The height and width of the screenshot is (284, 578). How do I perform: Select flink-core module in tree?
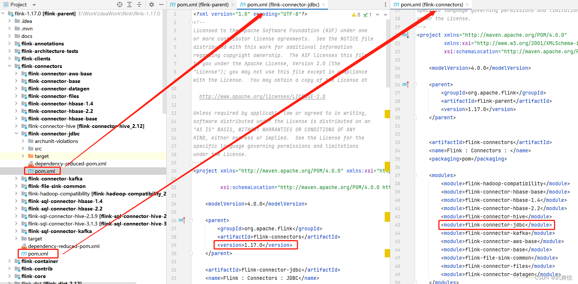click(33, 276)
